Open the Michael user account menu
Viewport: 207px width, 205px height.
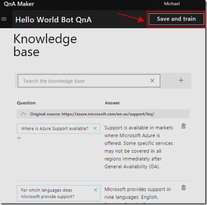[172, 4]
